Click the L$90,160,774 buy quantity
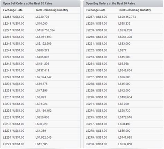164x149 pixels. [127, 17]
